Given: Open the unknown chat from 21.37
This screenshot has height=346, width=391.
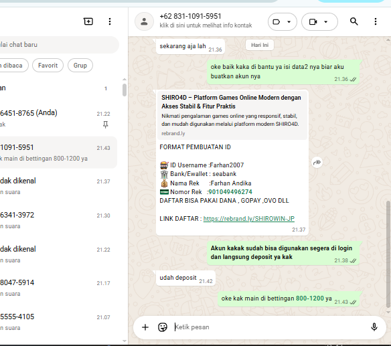Looking at the screenshot, I should [59, 186].
